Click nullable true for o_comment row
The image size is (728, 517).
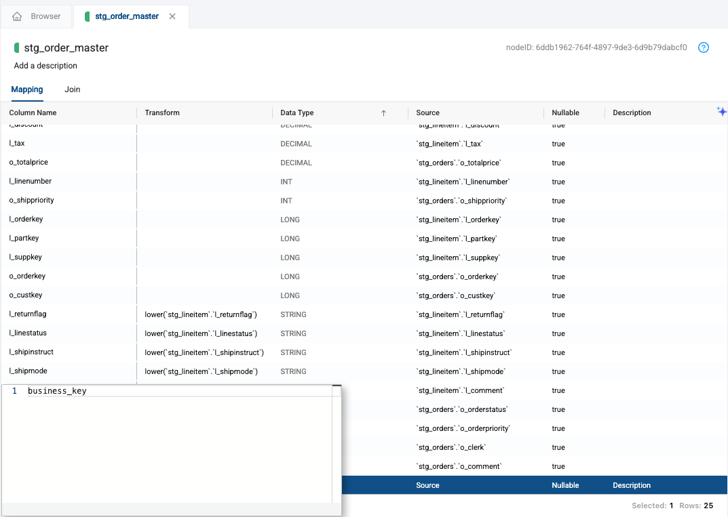(x=558, y=467)
